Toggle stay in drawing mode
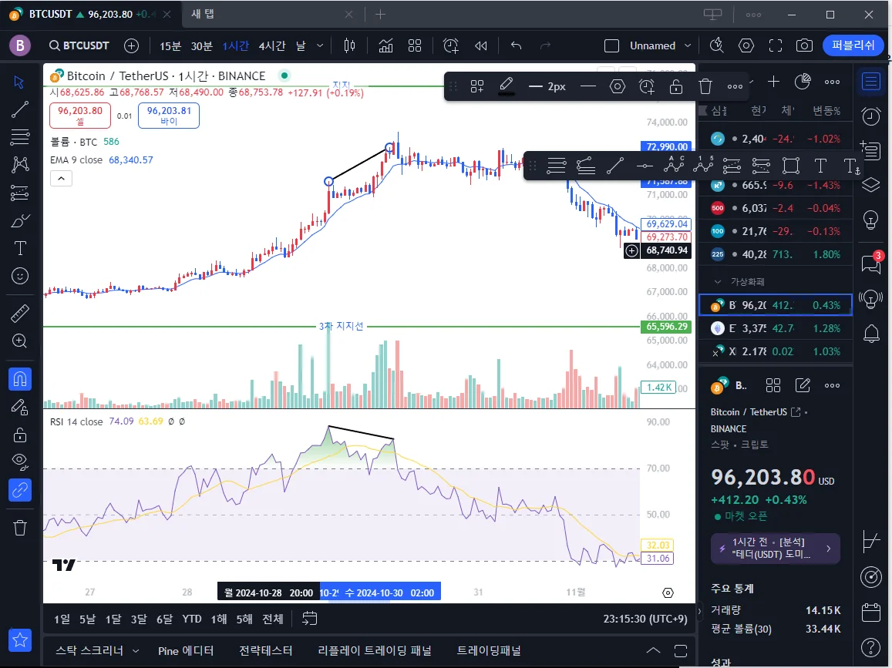This screenshot has width=892, height=668. coord(19,407)
